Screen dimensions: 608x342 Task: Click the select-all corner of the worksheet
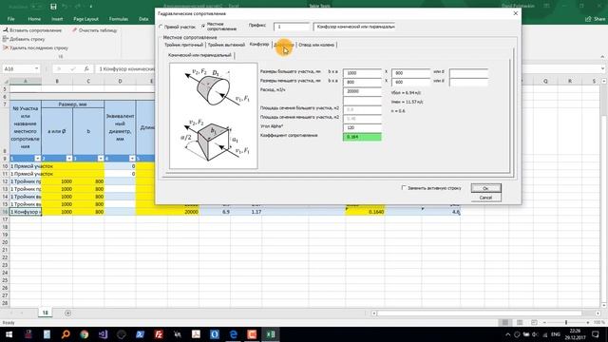click(x=6, y=81)
